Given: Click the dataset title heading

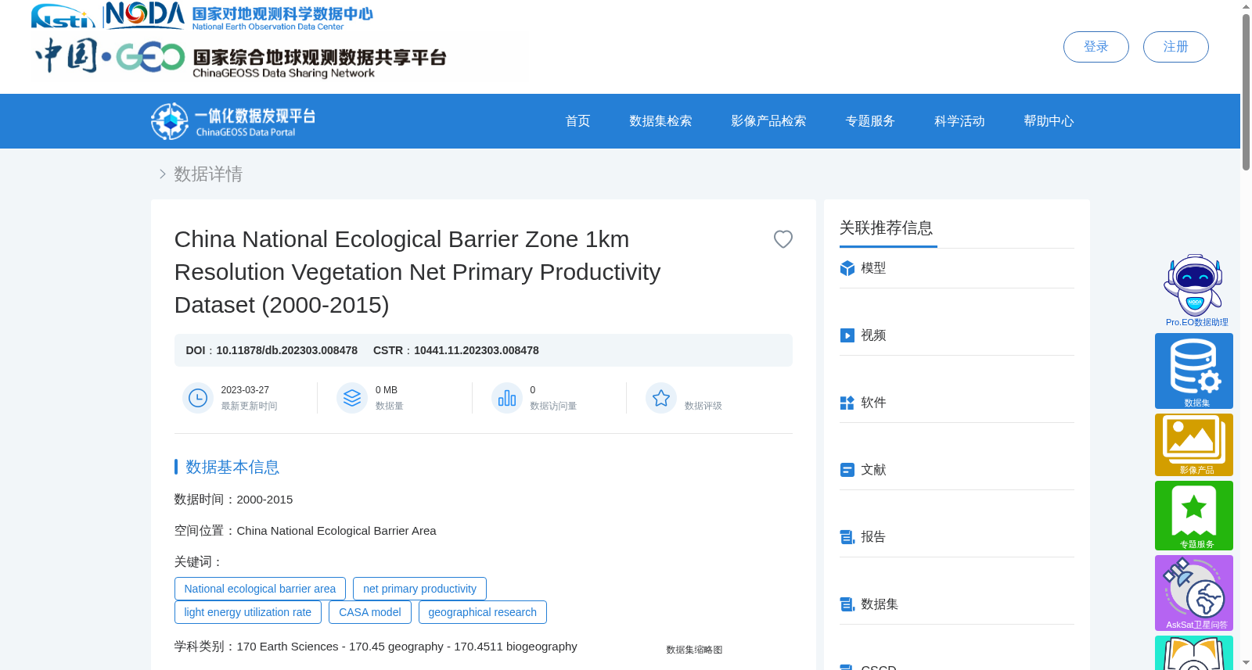Looking at the screenshot, I should click(x=418, y=272).
